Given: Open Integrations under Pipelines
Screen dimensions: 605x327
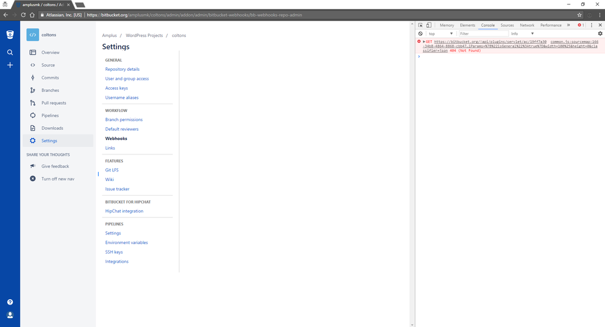Looking at the screenshot, I should pos(117,262).
